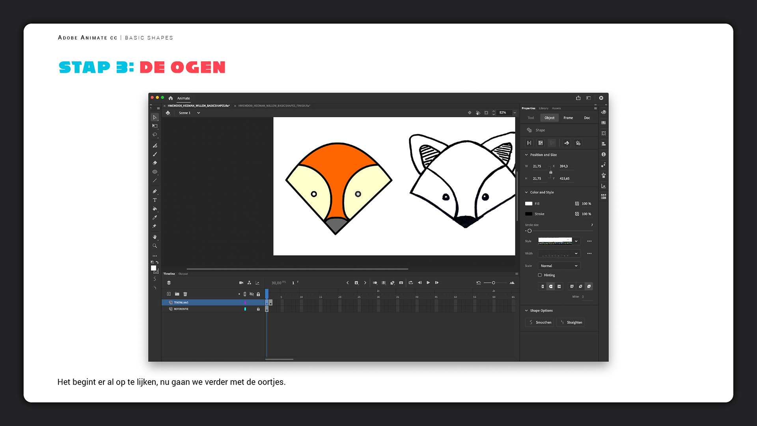Screen dimensions: 757x426
Task: Toggle width and height constrain lock
Action: point(551,172)
